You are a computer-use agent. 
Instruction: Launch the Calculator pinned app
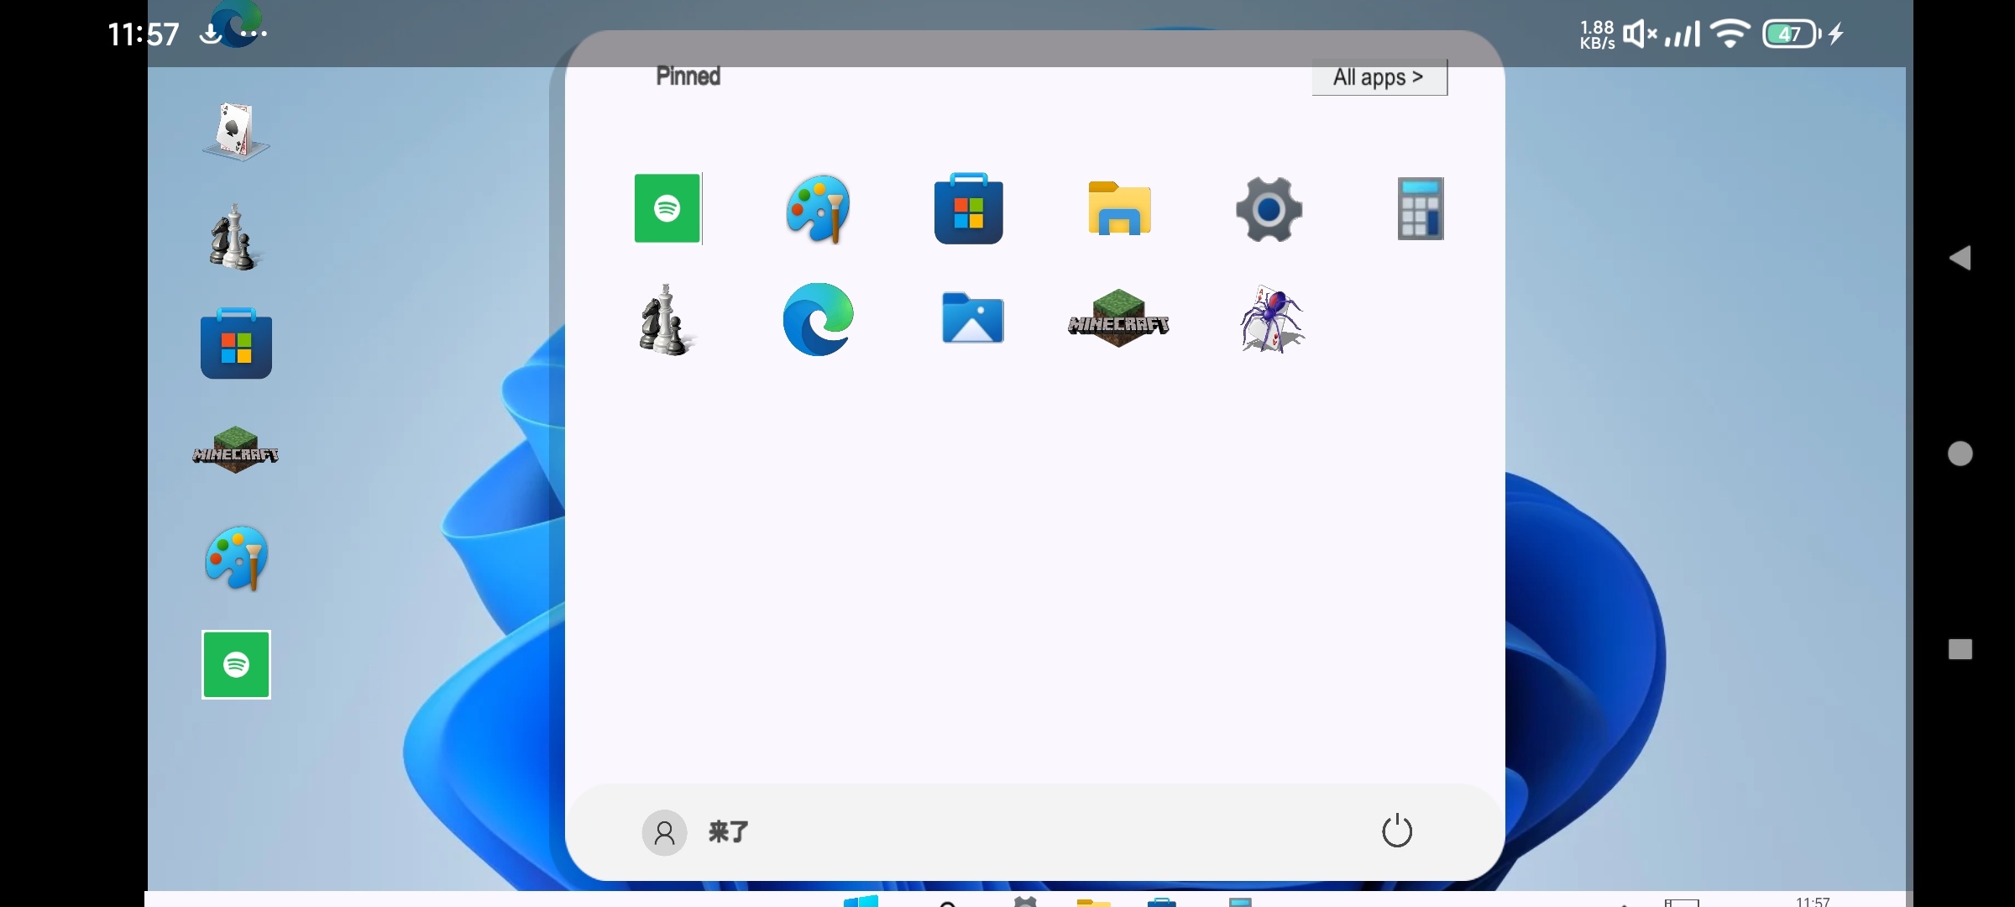[1421, 208]
